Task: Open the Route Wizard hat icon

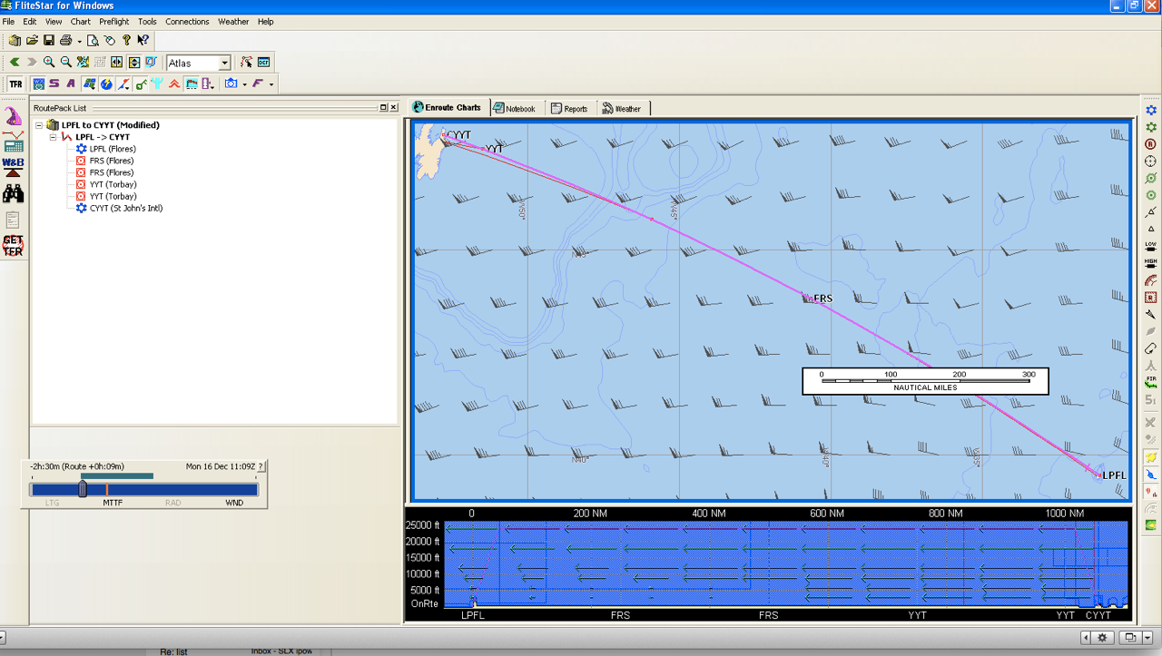Action: (13, 117)
